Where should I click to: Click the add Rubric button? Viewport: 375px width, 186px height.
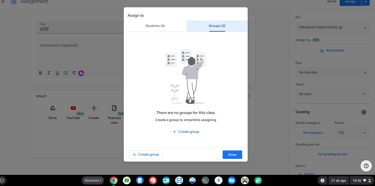tap(307, 173)
